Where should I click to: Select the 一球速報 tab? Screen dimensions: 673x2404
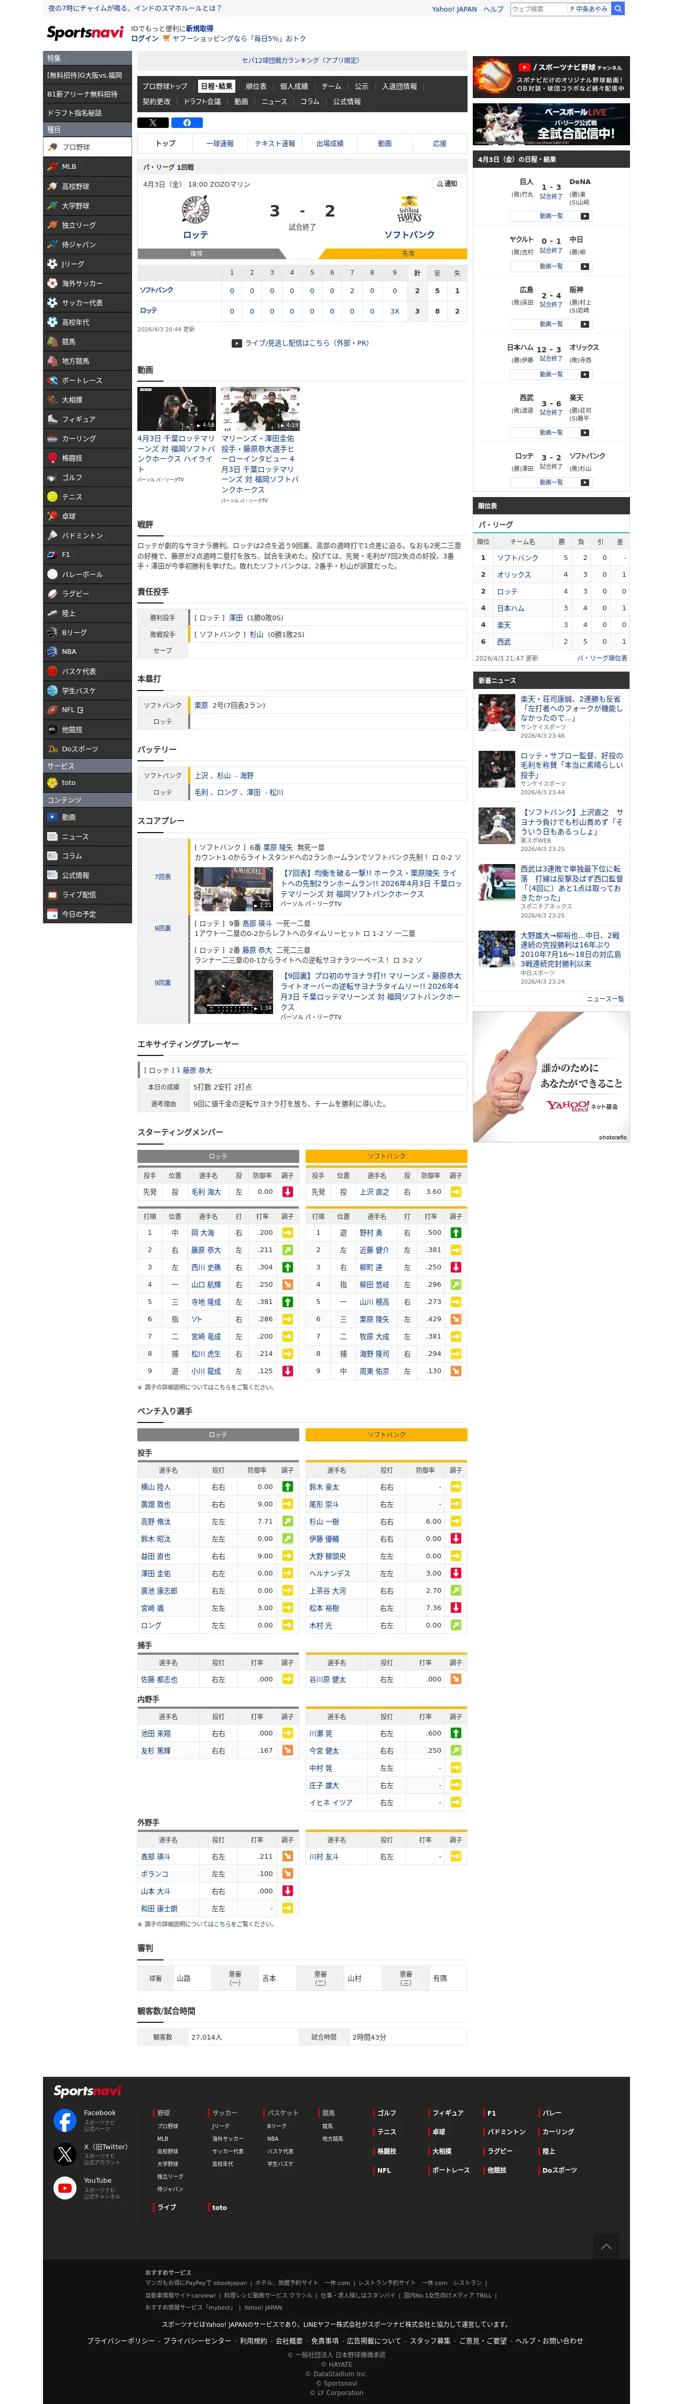tap(220, 144)
